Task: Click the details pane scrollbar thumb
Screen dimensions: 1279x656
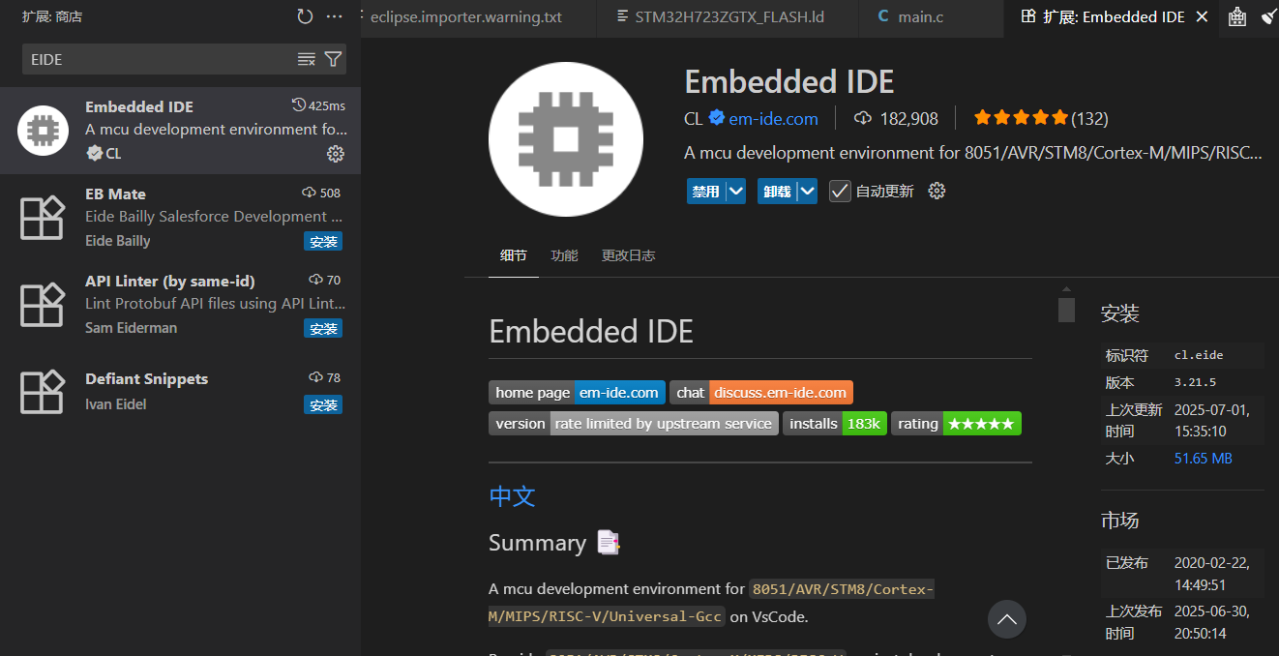Action: point(1066,308)
